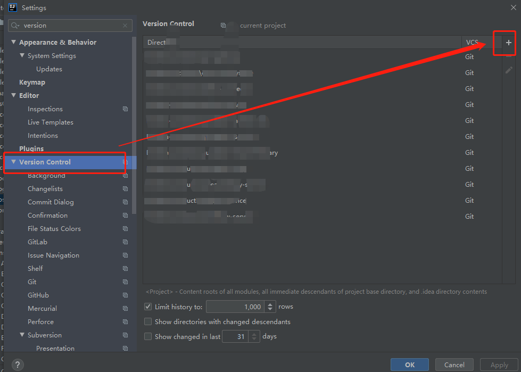Collapse the System Settings tree node

point(22,55)
